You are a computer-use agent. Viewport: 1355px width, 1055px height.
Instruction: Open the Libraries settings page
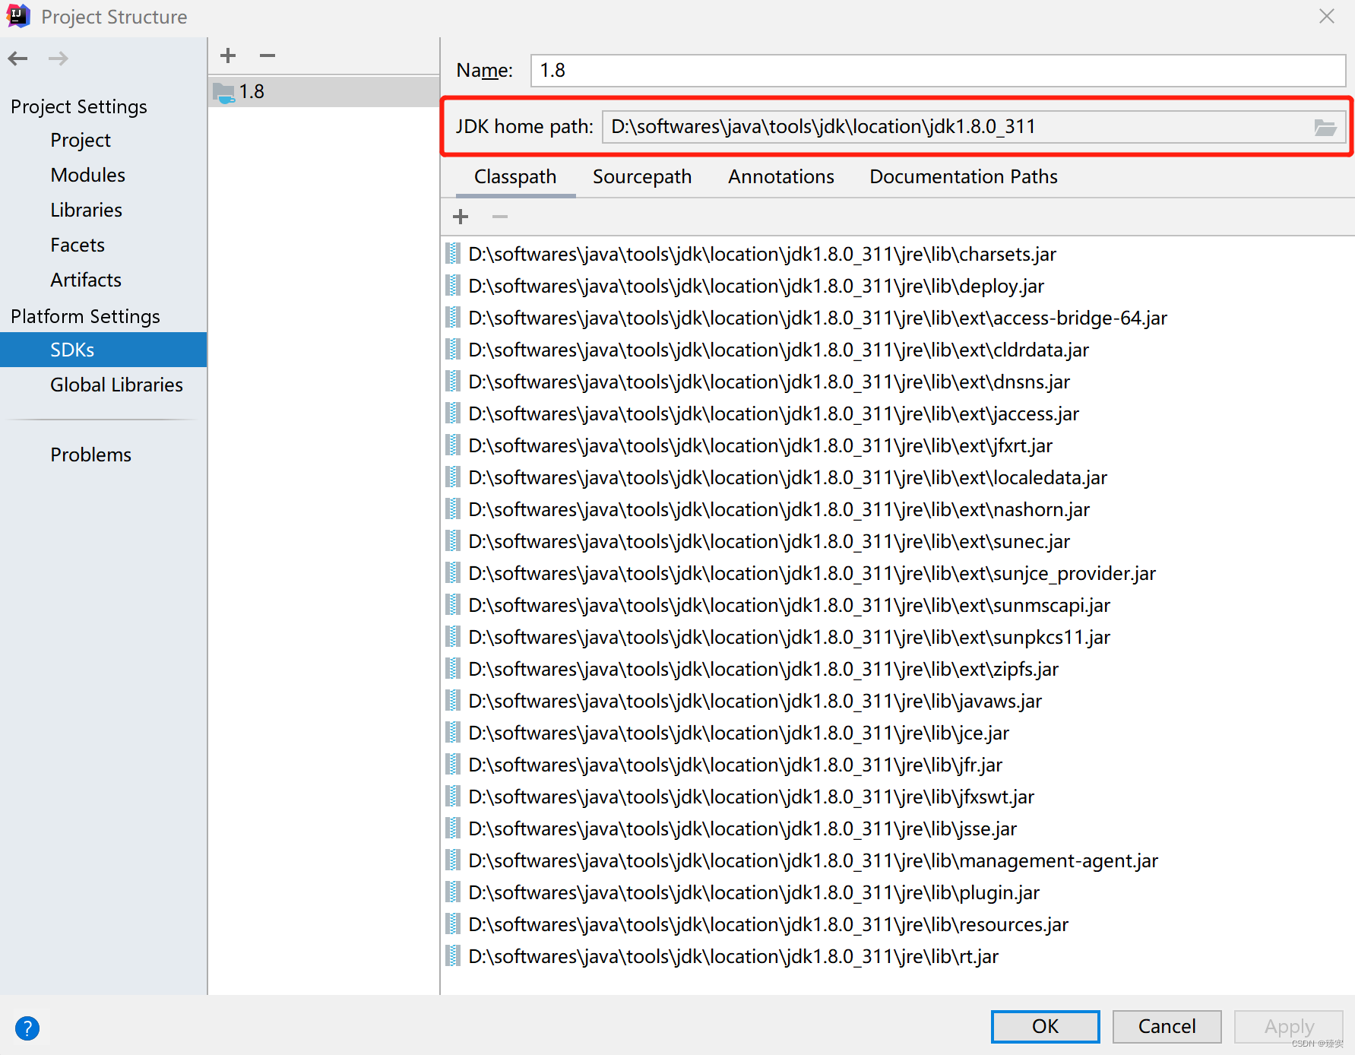click(87, 210)
